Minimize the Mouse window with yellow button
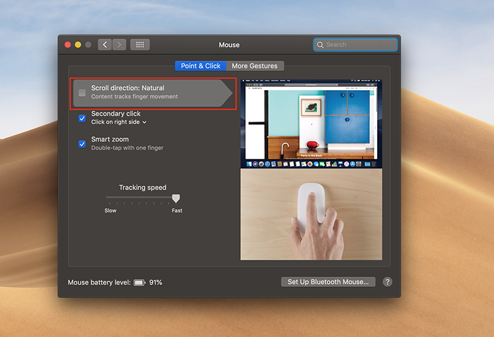Screen dimensions: 494x337 click(x=78, y=45)
